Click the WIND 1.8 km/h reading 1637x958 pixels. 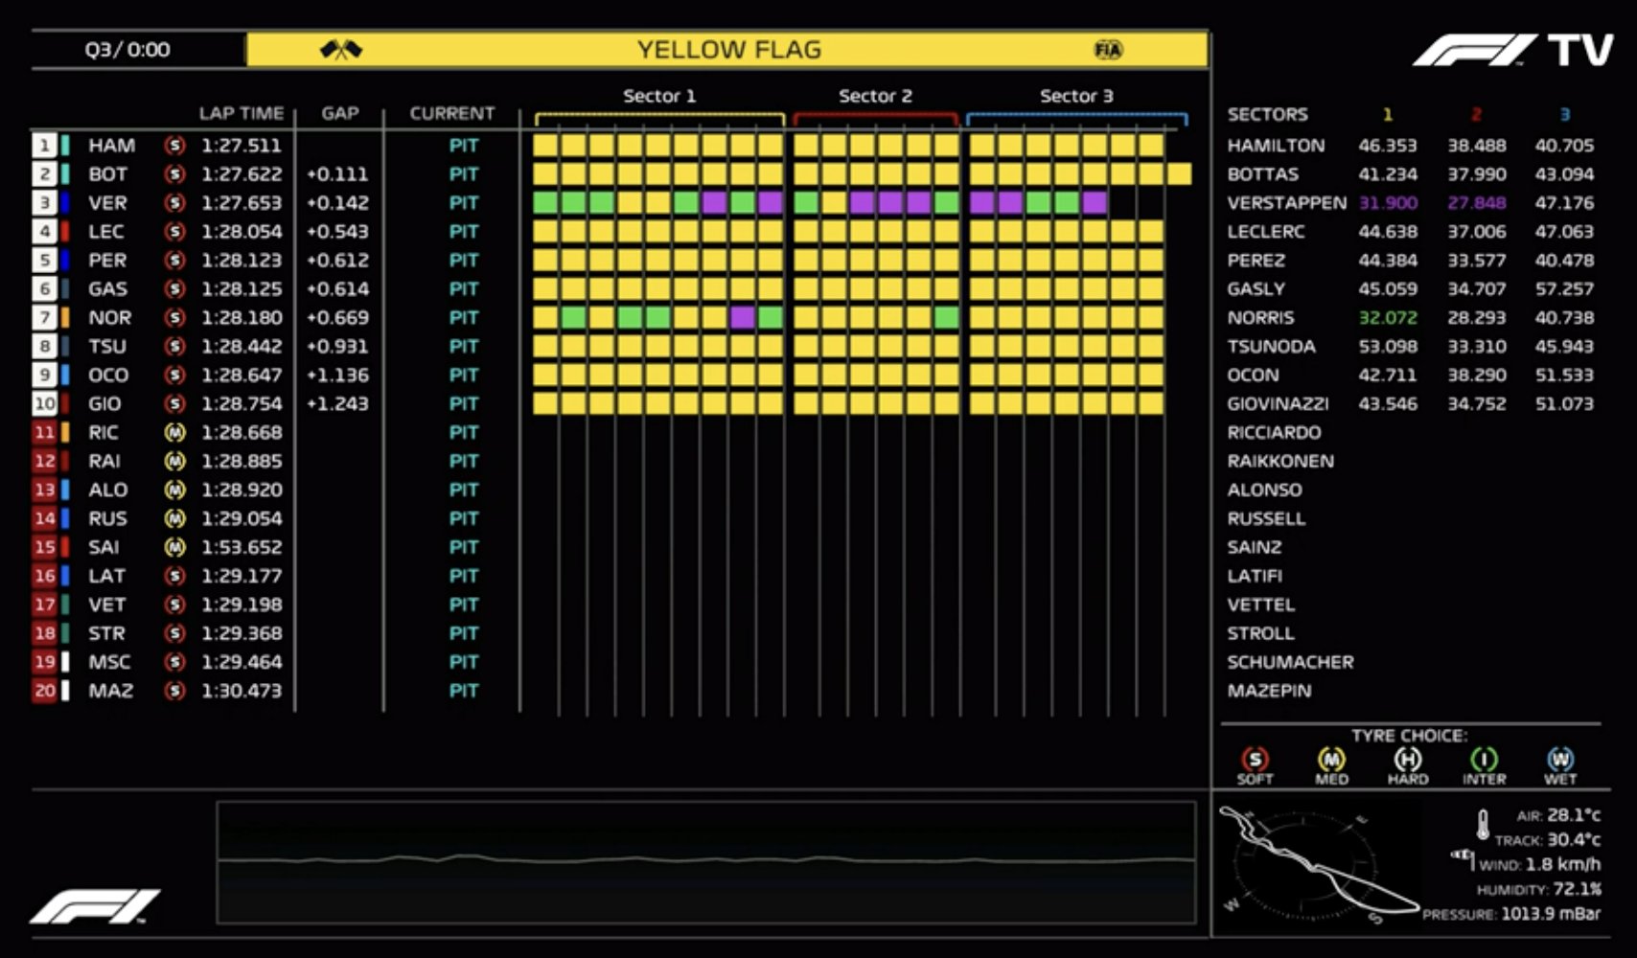pos(1539,865)
